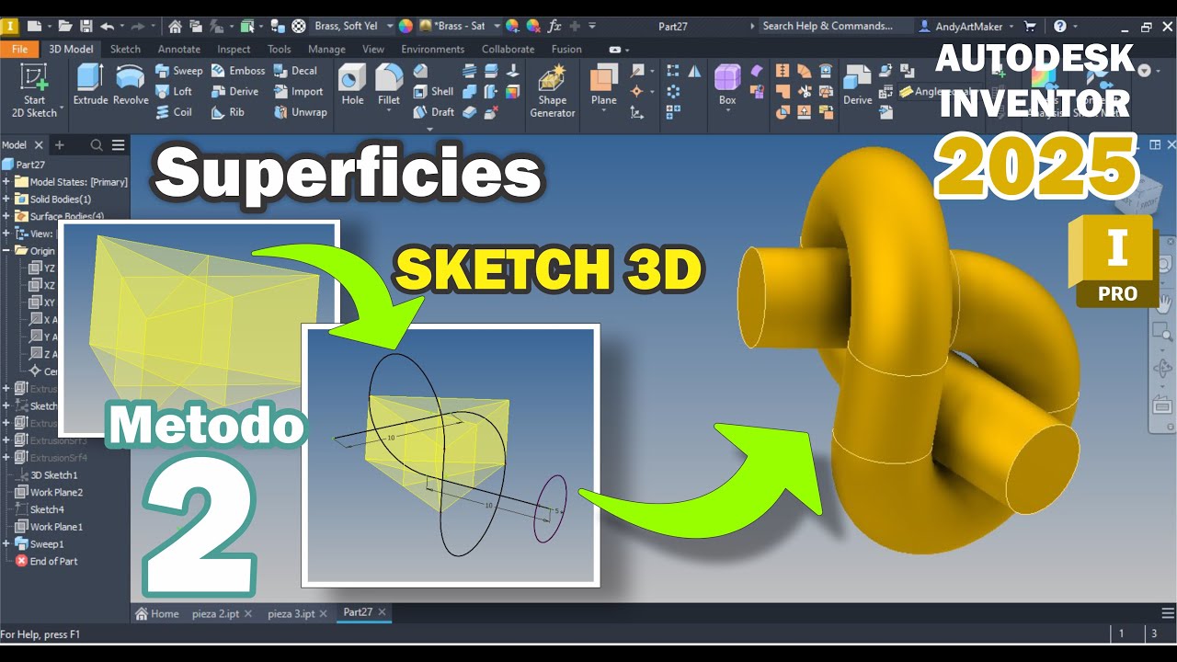Select the Hole tool

click(x=352, y=85)
